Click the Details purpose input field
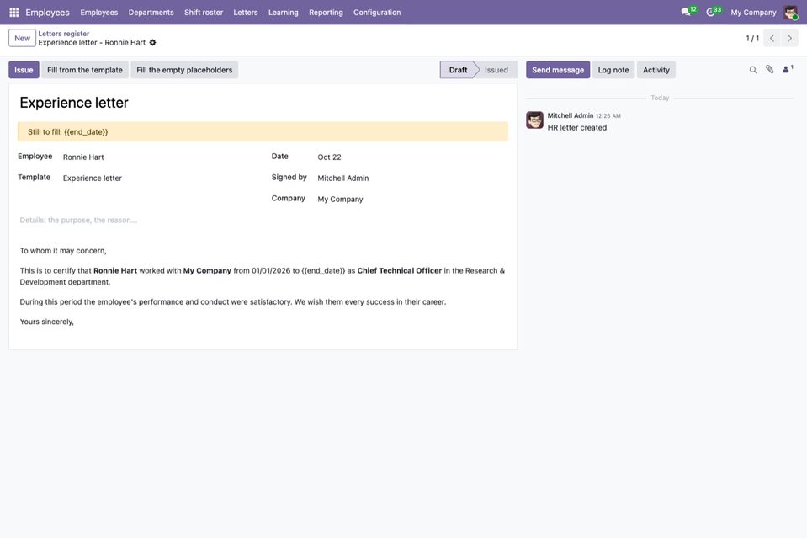 click(263, 221)
